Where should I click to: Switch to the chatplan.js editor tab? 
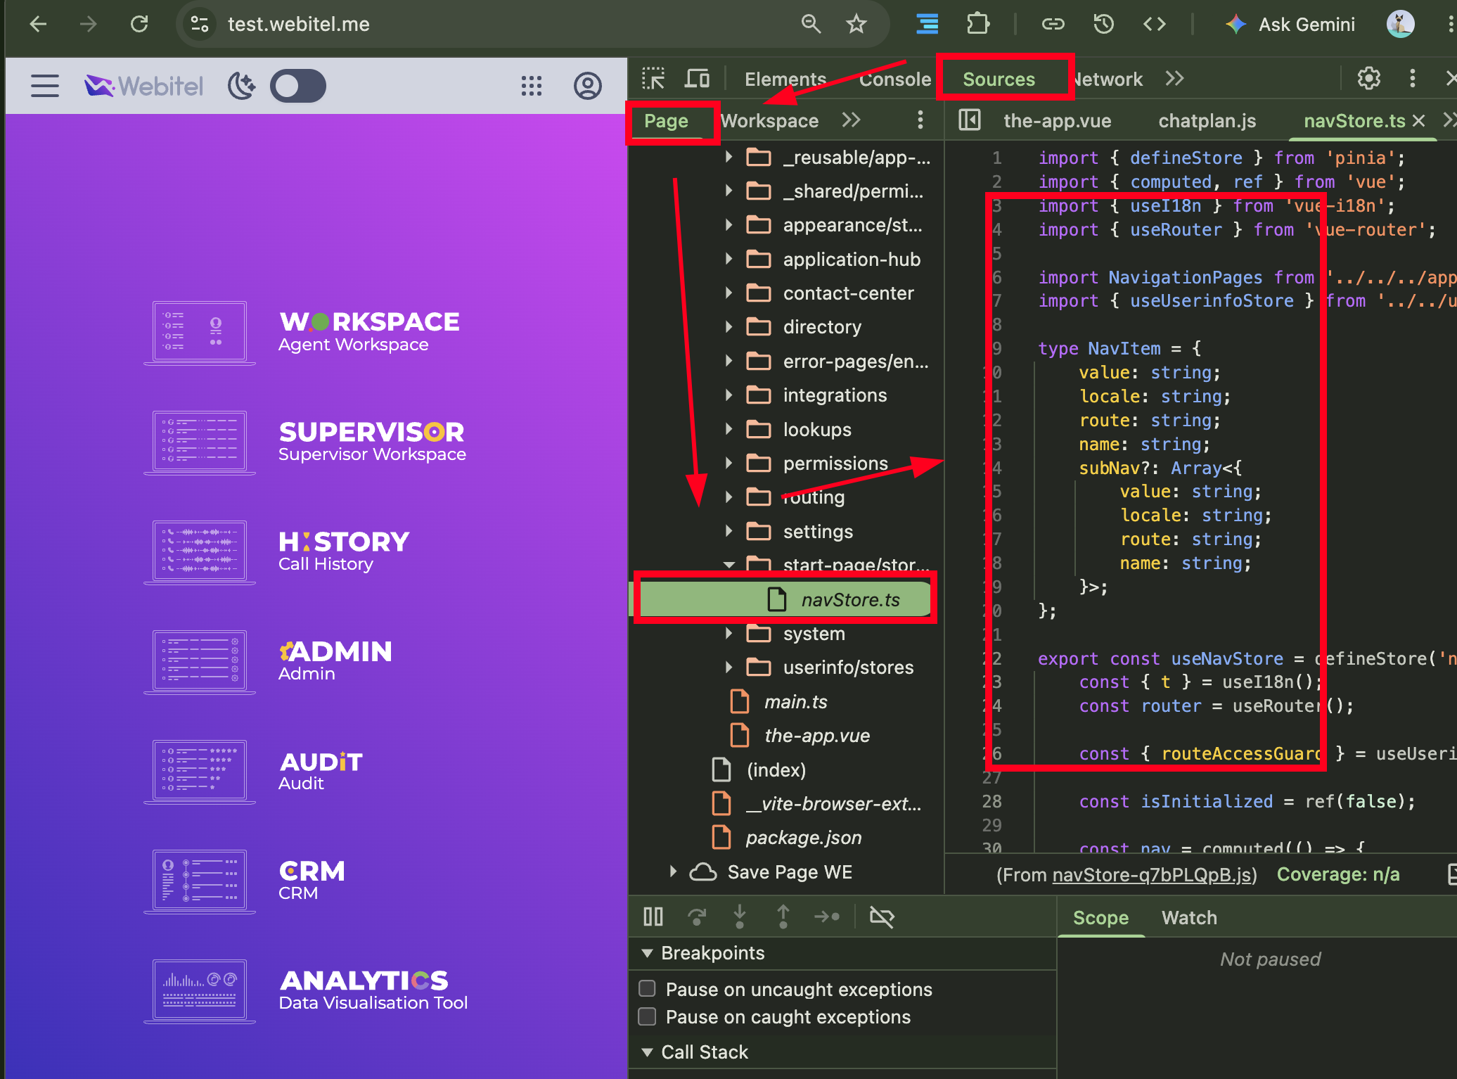[x=1207, y=120]
